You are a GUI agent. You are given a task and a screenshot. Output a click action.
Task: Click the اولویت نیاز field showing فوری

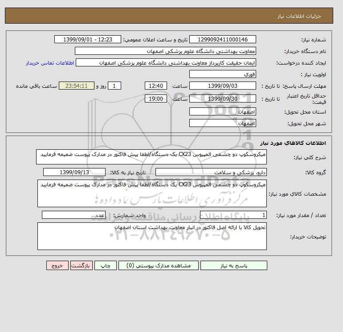click(222, 74)
